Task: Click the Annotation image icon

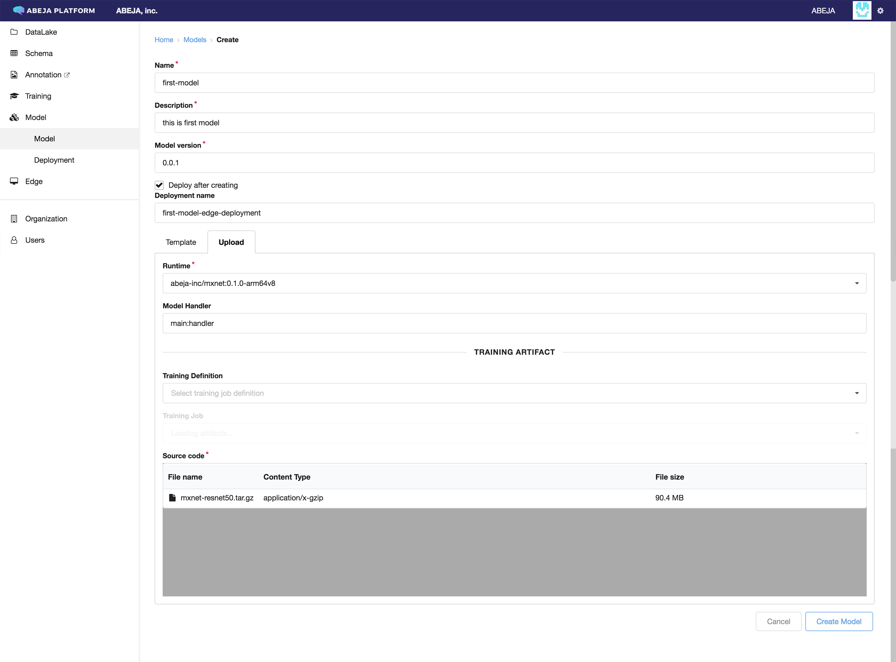Action: (14, 75)
